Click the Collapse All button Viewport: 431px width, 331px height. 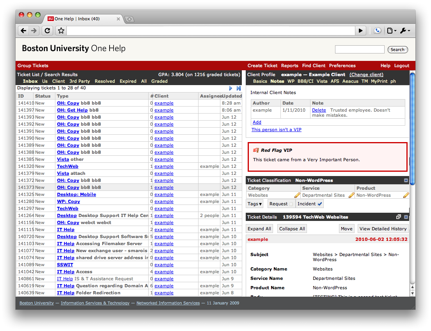[x=292, y=229]
